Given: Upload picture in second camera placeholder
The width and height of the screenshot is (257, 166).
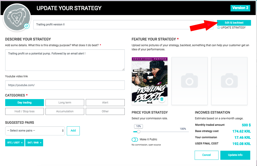Looking at the screenshot, I should 189,81.
